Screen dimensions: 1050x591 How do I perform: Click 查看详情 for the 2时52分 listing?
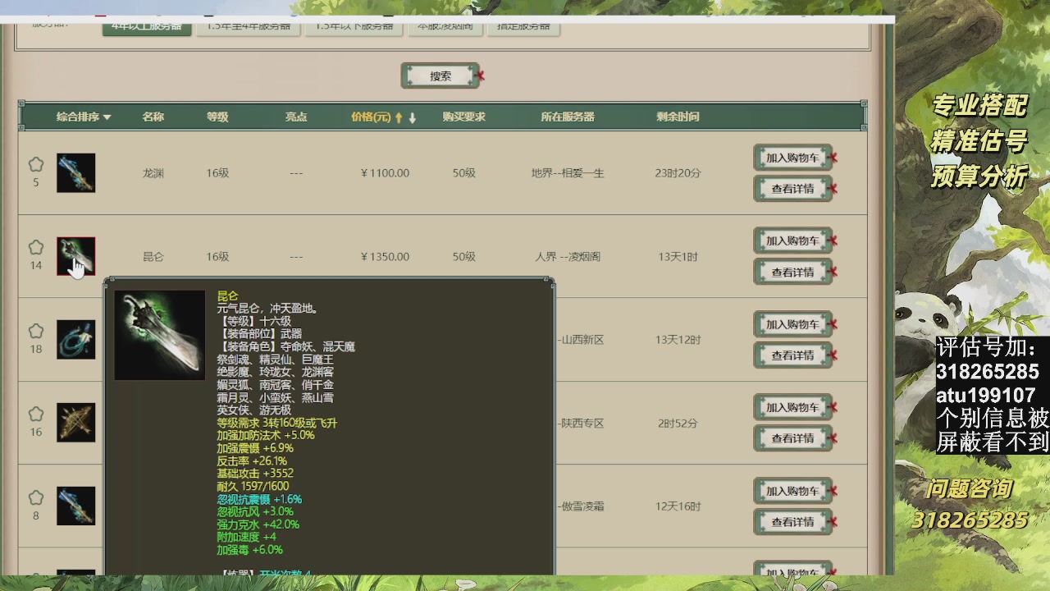(x=792, y=439)
